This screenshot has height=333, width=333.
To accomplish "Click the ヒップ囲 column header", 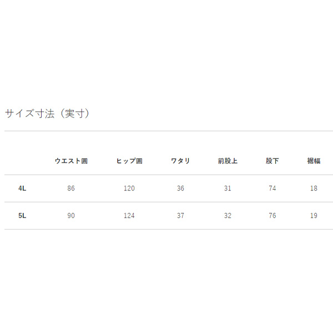I will point(129,161).
